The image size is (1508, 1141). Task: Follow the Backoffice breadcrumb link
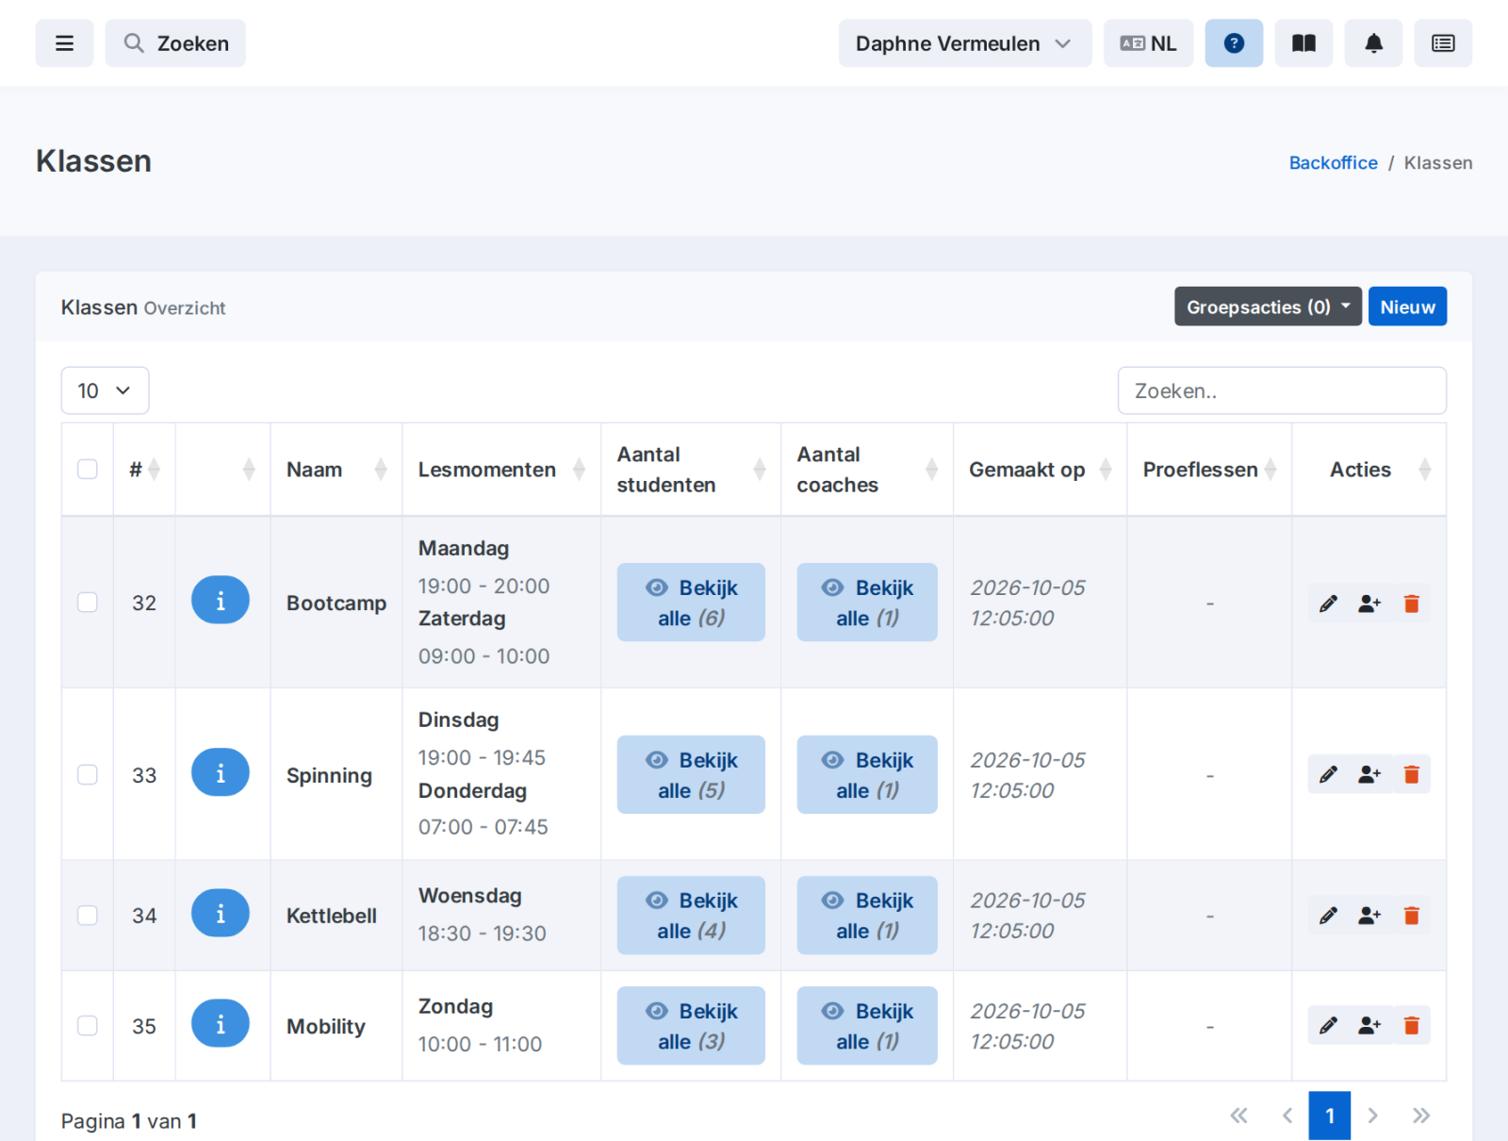click(1333, 162)
